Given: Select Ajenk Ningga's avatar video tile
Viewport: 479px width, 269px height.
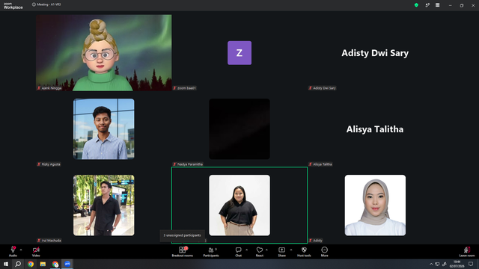Looking at the screenshot, I should pyautogui.click(x=103, y=53).
